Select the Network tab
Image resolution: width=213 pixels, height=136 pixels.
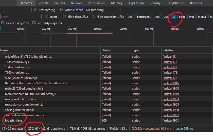[x=77, y=3]
